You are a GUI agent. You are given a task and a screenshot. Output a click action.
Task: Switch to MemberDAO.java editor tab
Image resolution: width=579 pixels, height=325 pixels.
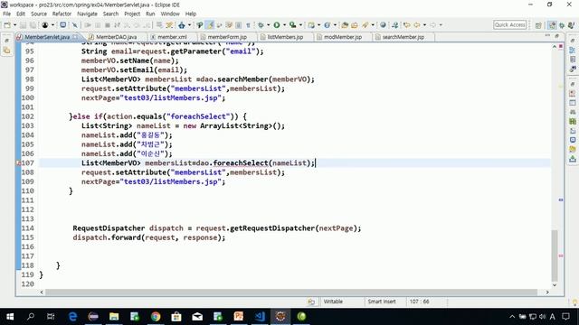coord(117,37)
